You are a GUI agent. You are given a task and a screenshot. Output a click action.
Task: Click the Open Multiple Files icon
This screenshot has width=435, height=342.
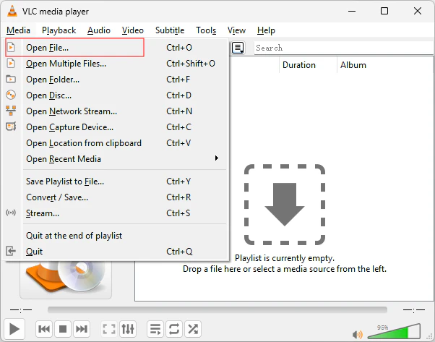pyautogui.click(x=11, y=64)
